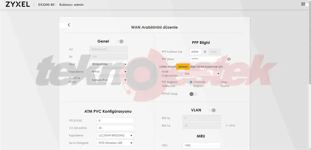Screen dimensions: 311x150
Task: Open the hamburger menu icon
Action: [x=303, y=4]
